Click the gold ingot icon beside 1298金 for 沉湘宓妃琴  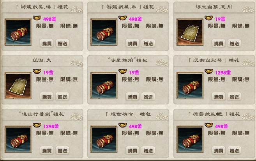(209, 71)
